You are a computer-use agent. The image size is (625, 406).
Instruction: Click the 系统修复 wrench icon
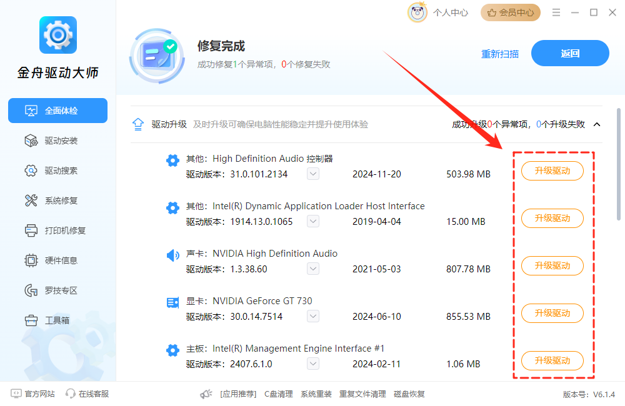31,201
